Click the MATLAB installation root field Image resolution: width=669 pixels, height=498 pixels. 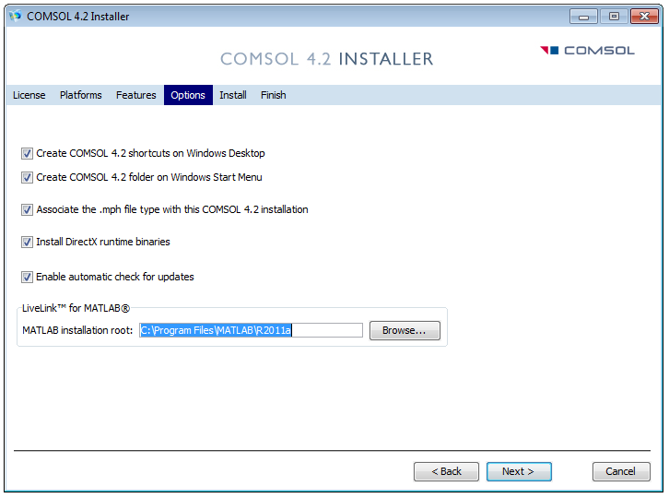[x=251, y=330]
